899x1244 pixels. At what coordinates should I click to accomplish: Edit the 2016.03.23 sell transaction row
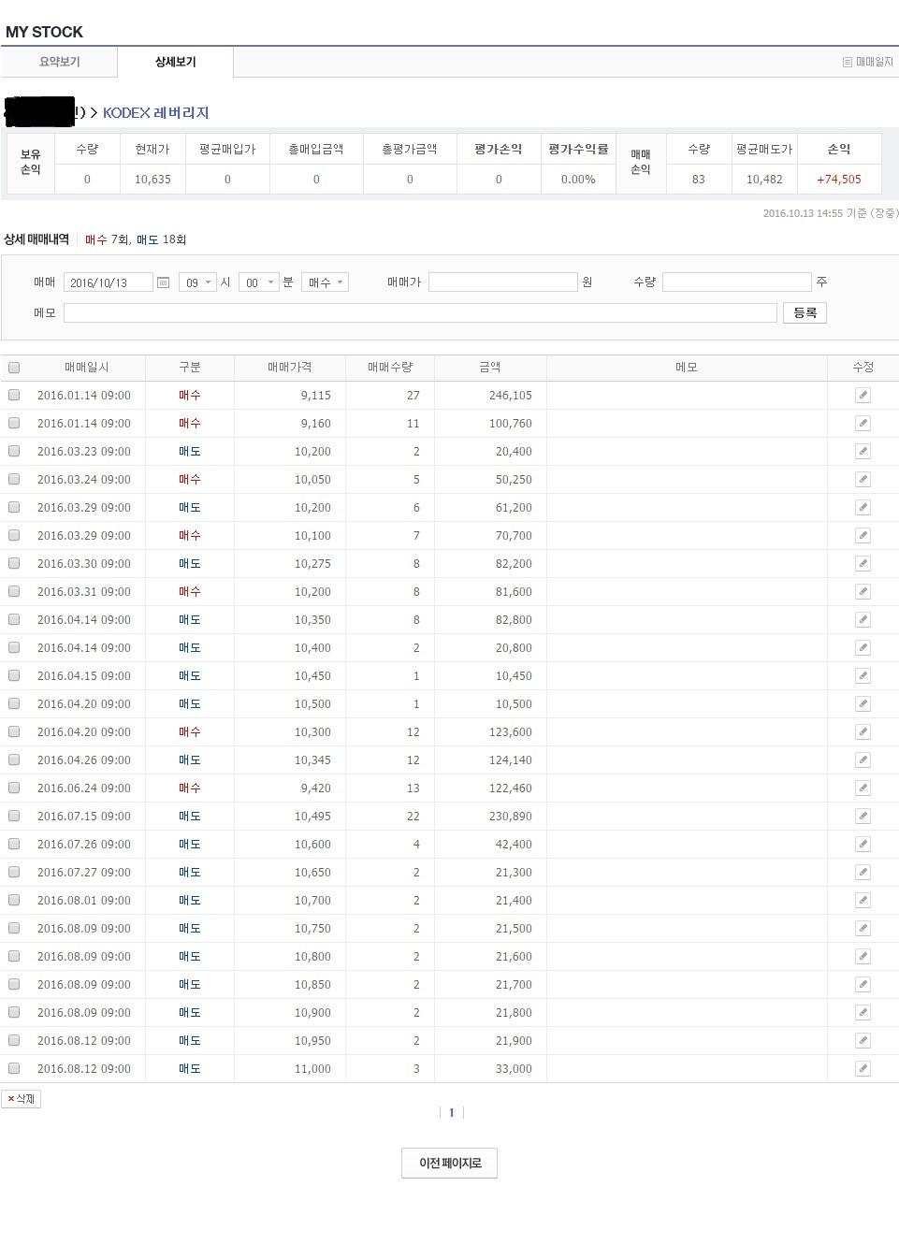coord(863,452)
